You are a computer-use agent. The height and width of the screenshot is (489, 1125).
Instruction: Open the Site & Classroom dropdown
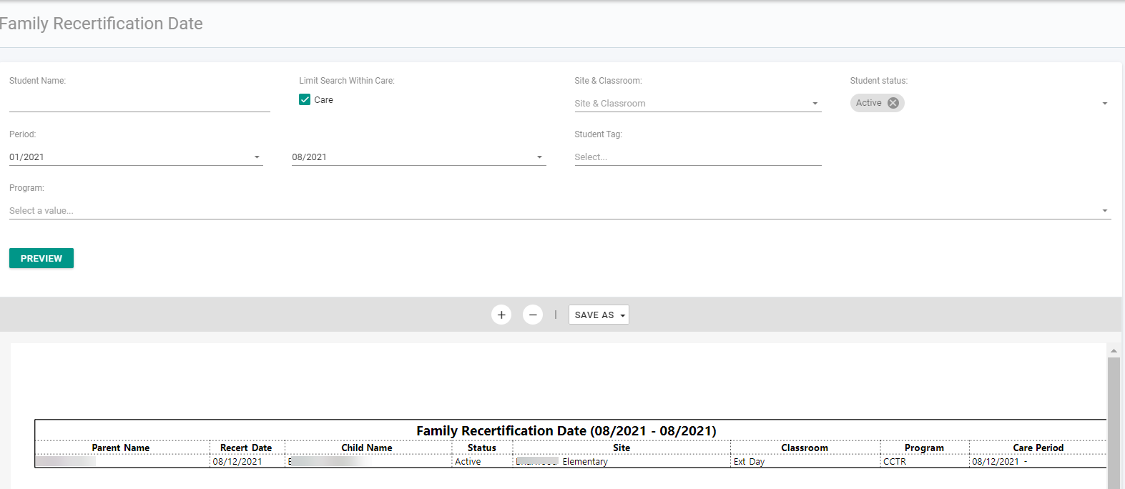click(698, 104)
